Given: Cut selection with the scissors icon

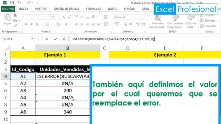Looking at the screenshot, I should tap(15, 15).
